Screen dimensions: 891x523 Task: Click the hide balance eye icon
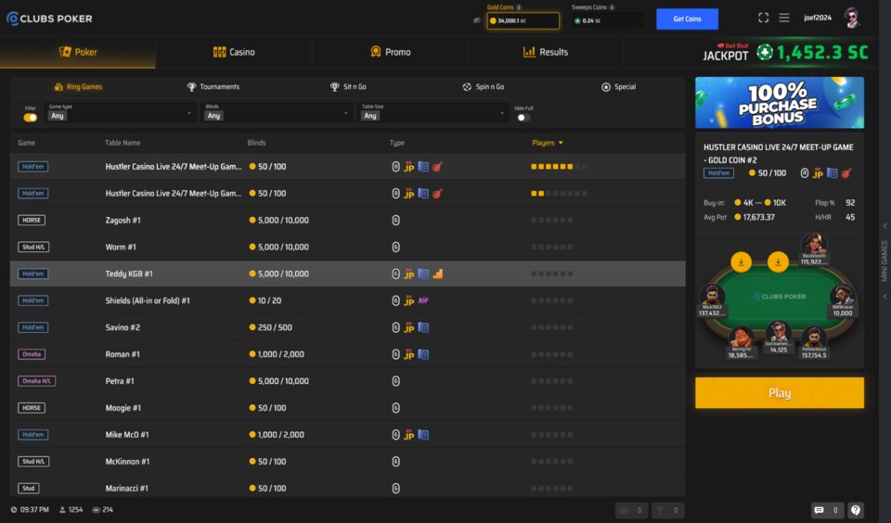pyautogui.click(x=477, y=20)
